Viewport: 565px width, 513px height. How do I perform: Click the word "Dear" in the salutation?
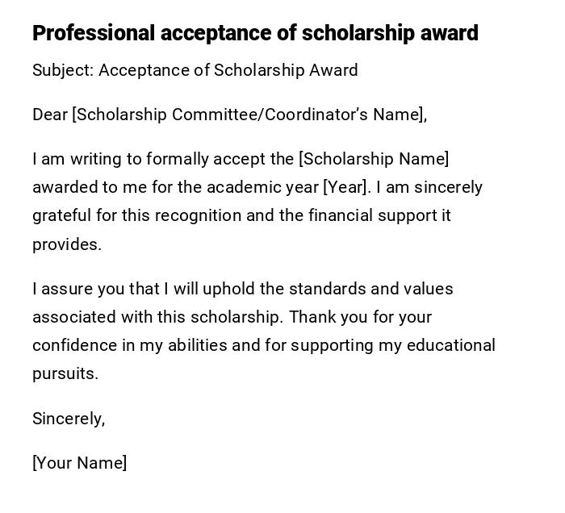50,115
